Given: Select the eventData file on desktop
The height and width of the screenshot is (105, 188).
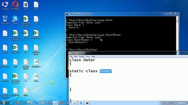Looking at the screenshot, I should 5,78.
